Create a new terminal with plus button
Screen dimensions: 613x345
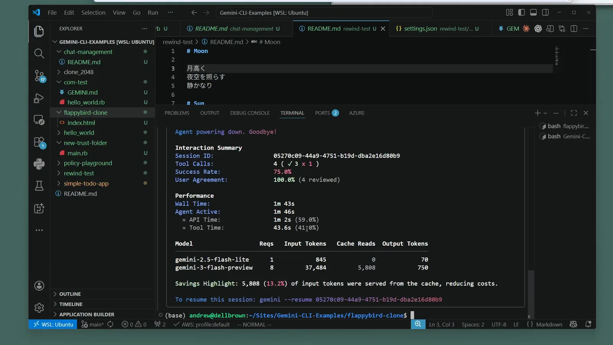[x=537, y=113]
